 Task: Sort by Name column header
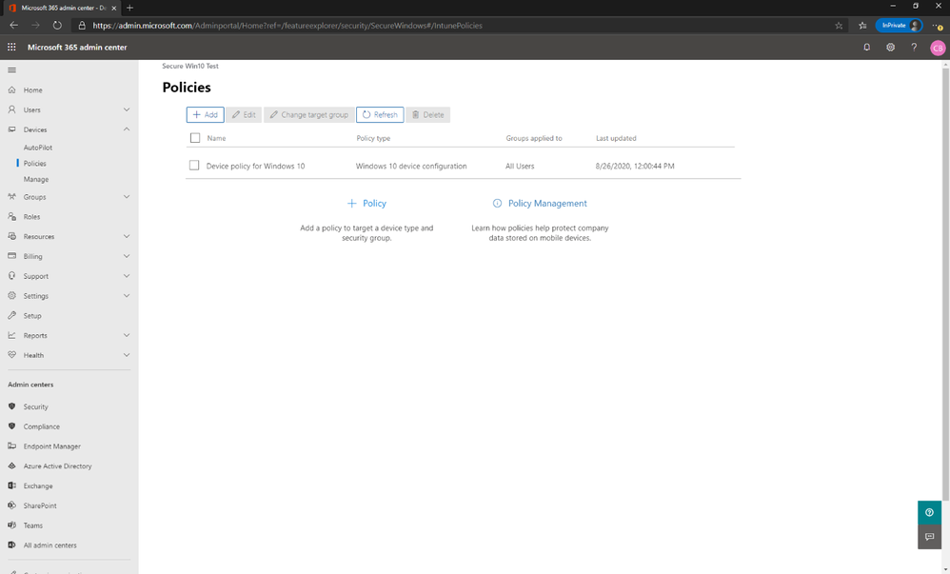(216, 138)
